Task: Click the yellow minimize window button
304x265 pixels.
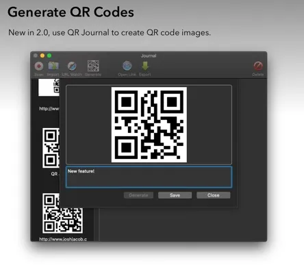Action: (42, 55)
